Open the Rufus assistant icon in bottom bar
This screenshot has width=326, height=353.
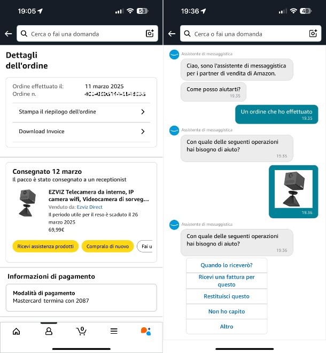pos(146,332)
